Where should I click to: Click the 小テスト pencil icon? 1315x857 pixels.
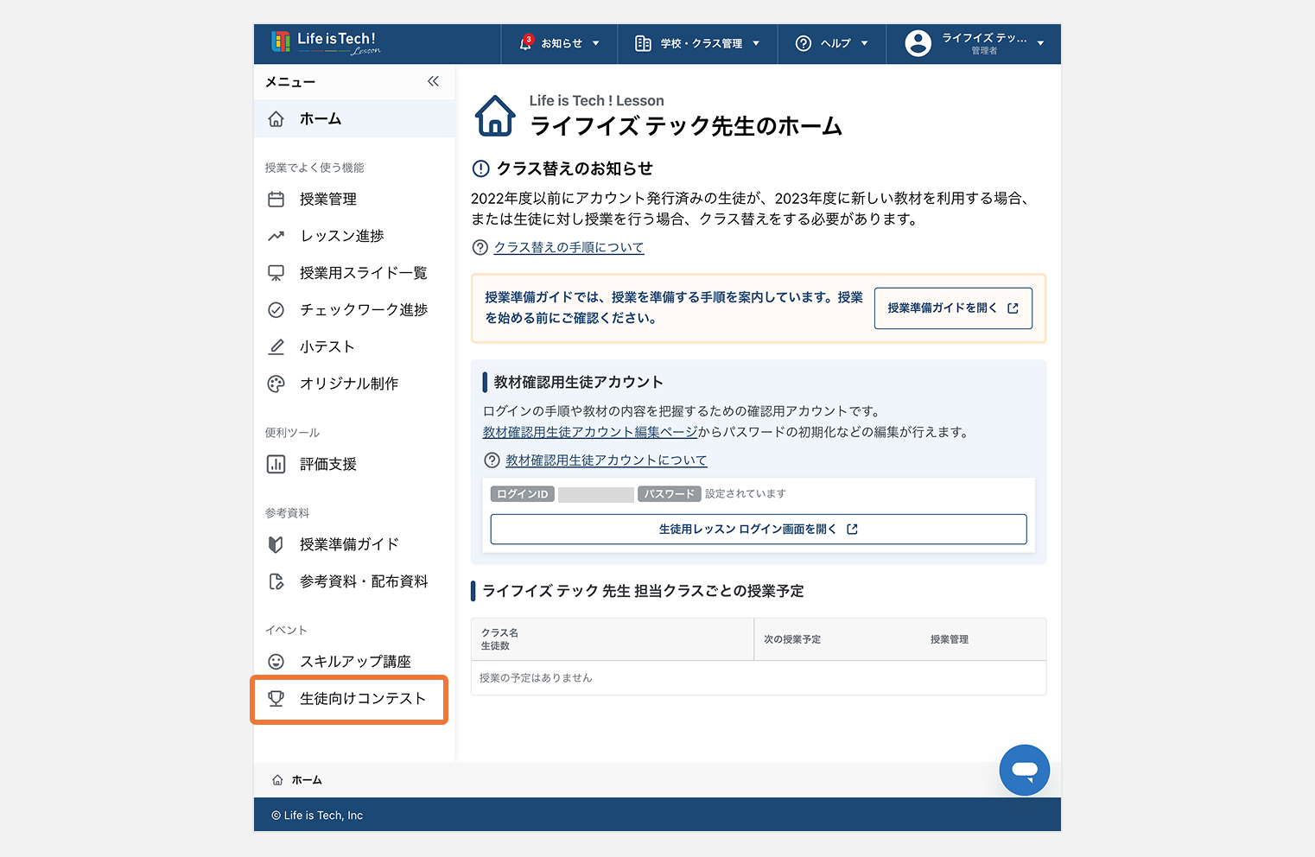point(276,346)
